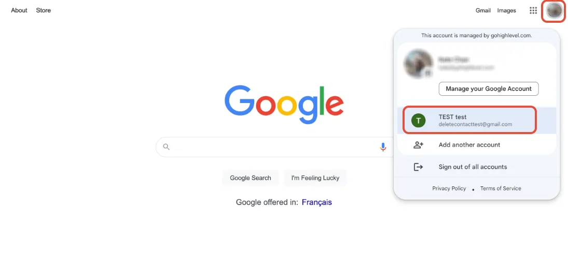The width and height of the screenshot is (568, 263).
Task: Start voice search with microphone icon
Action: tap(383, 147)
